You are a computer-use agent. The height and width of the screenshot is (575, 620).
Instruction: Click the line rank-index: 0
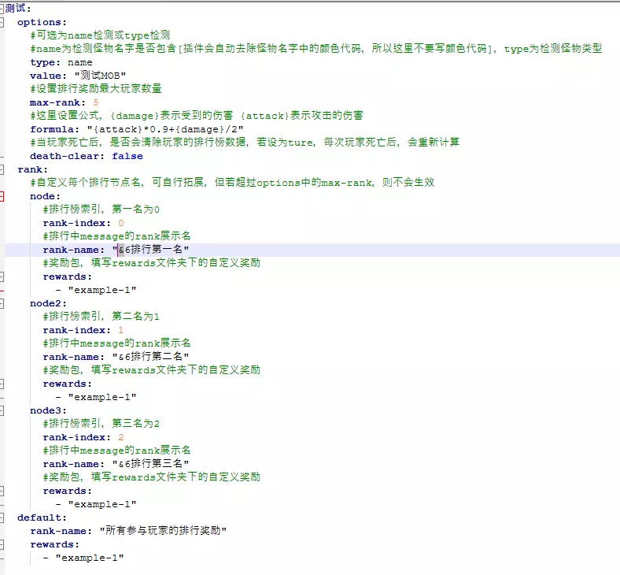click(x=83, y=223)
